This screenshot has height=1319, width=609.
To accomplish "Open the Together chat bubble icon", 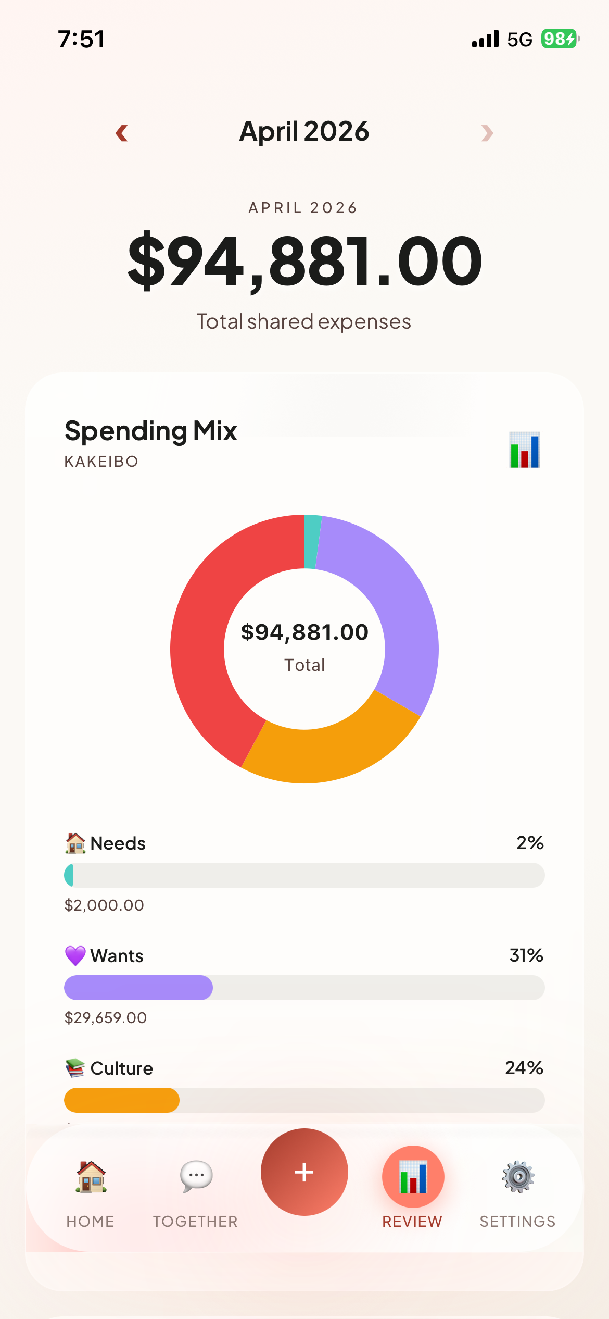I will click(x=196, y=1176).
